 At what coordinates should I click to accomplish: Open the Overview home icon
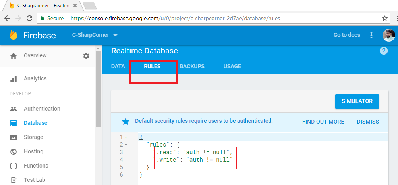(14, 56)
